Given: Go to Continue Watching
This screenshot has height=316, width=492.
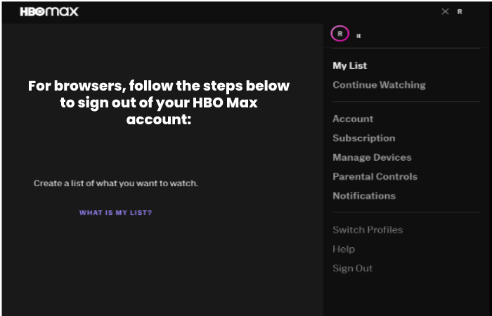Looking at the screenshot, I should click(x=379, y=85).
